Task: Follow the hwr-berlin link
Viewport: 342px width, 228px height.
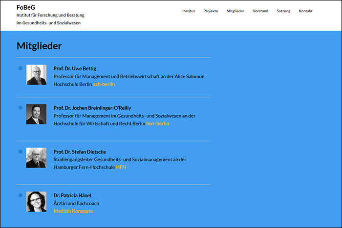Action: pos(157,124)
